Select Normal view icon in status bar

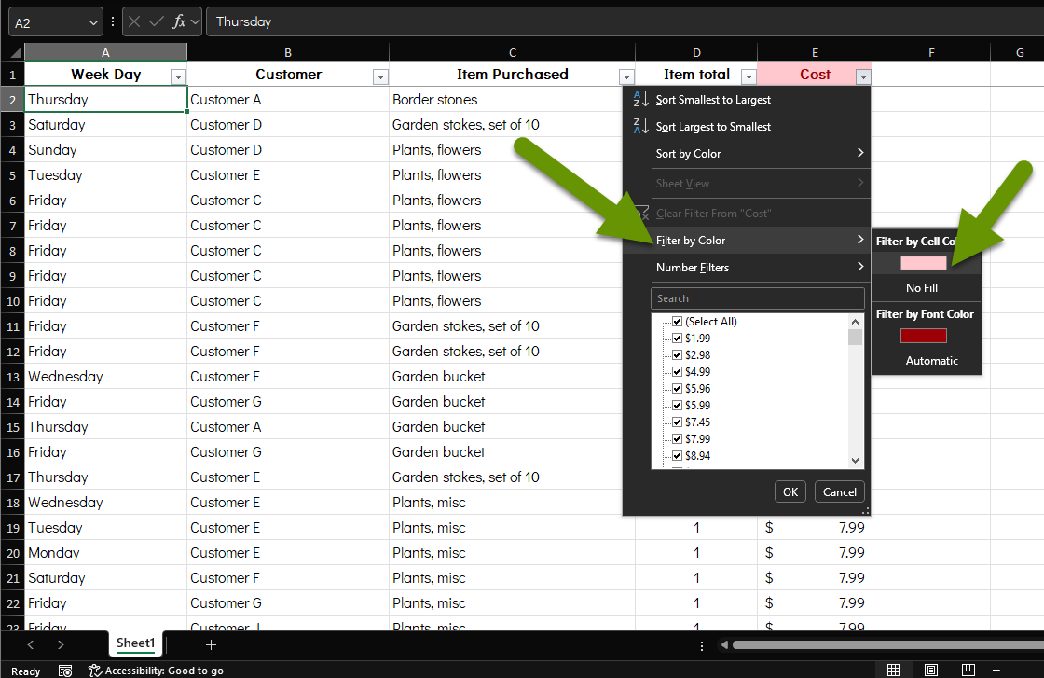[x=893, y=671]
